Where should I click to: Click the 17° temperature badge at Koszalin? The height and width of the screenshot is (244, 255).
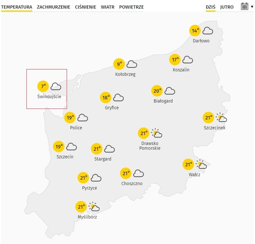[175, 60]
